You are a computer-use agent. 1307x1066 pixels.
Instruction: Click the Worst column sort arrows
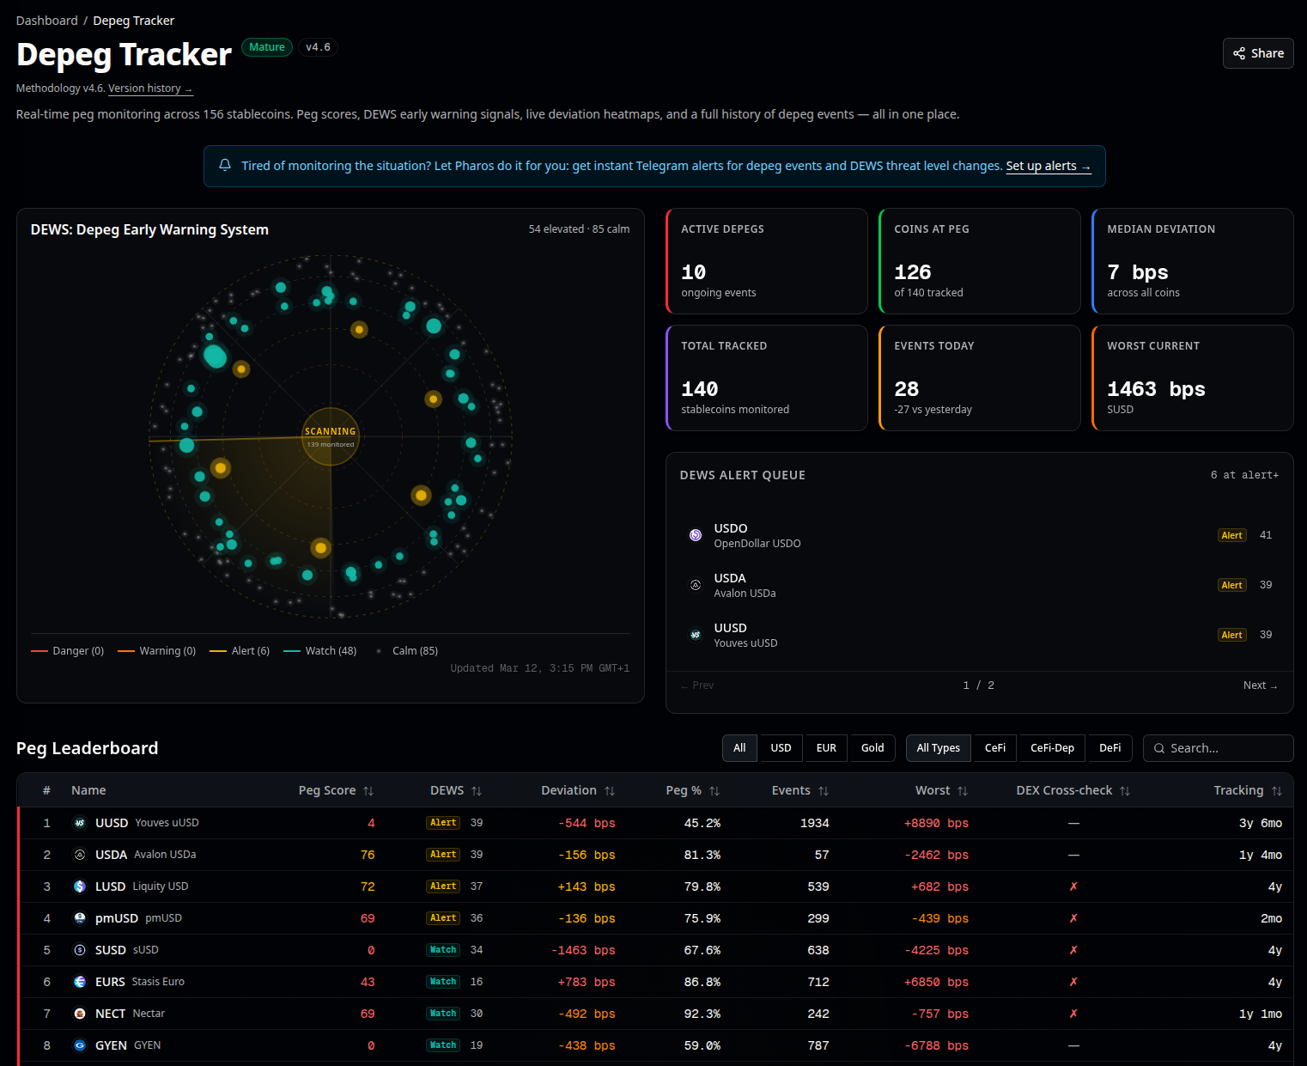pyautogui.click(x=964, y=789)
